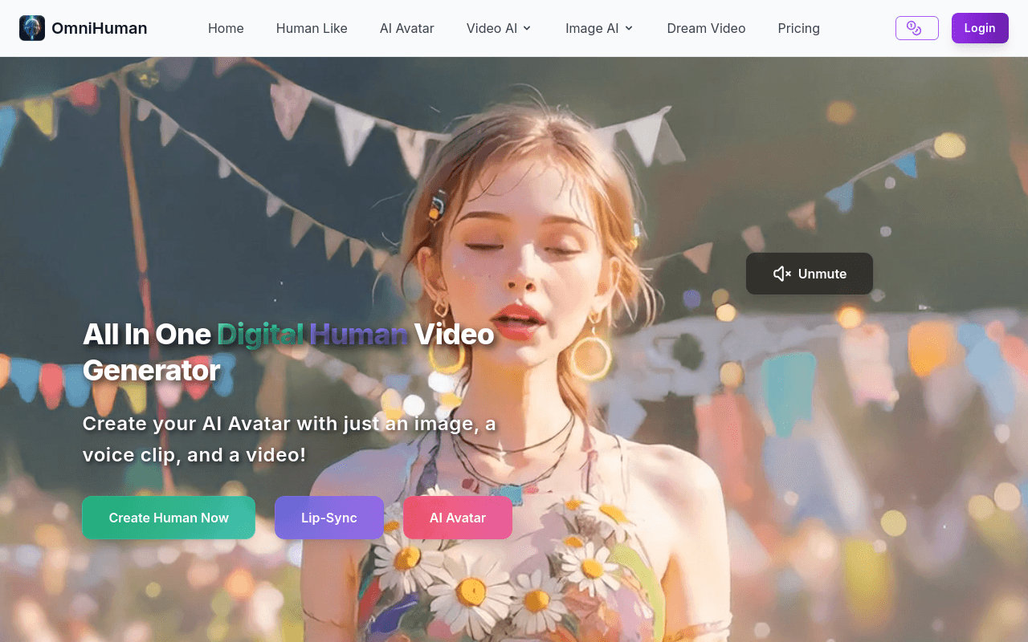The height and width of the screenshot is (642, 1028).
Task: Open the credits coins icon button
Action: [x=916, y=28]
